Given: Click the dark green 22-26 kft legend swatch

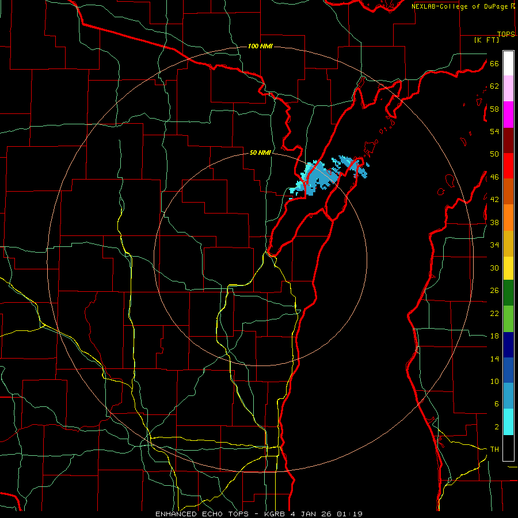Looking at the screenshot, I should tap(508, 293).
